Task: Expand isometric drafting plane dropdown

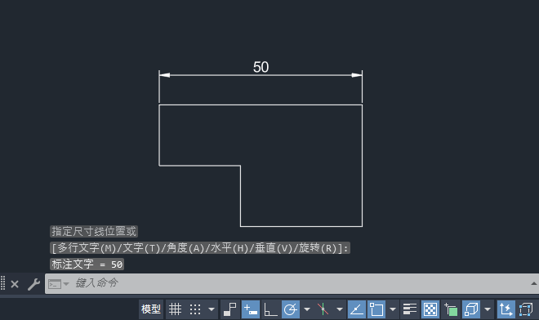Action: tap(339, 309)
